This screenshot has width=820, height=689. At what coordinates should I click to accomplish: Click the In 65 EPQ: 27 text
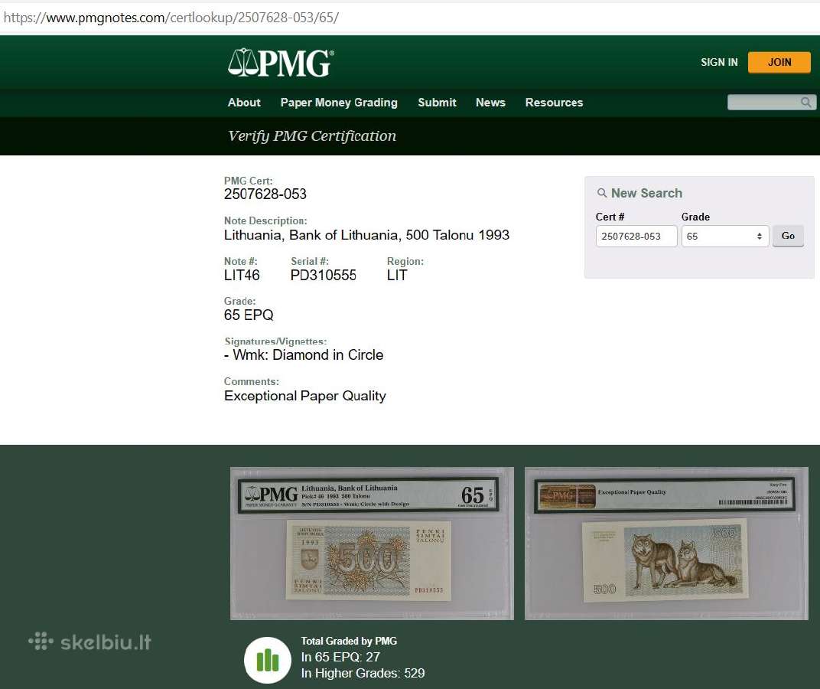click(x=340, y=657)
